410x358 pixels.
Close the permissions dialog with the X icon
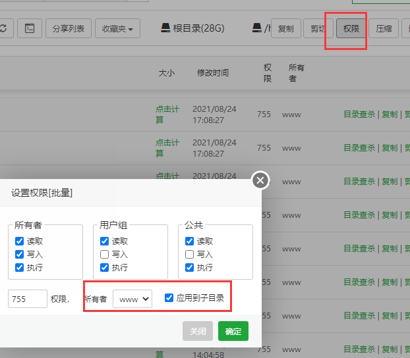(x=260, y=180)
